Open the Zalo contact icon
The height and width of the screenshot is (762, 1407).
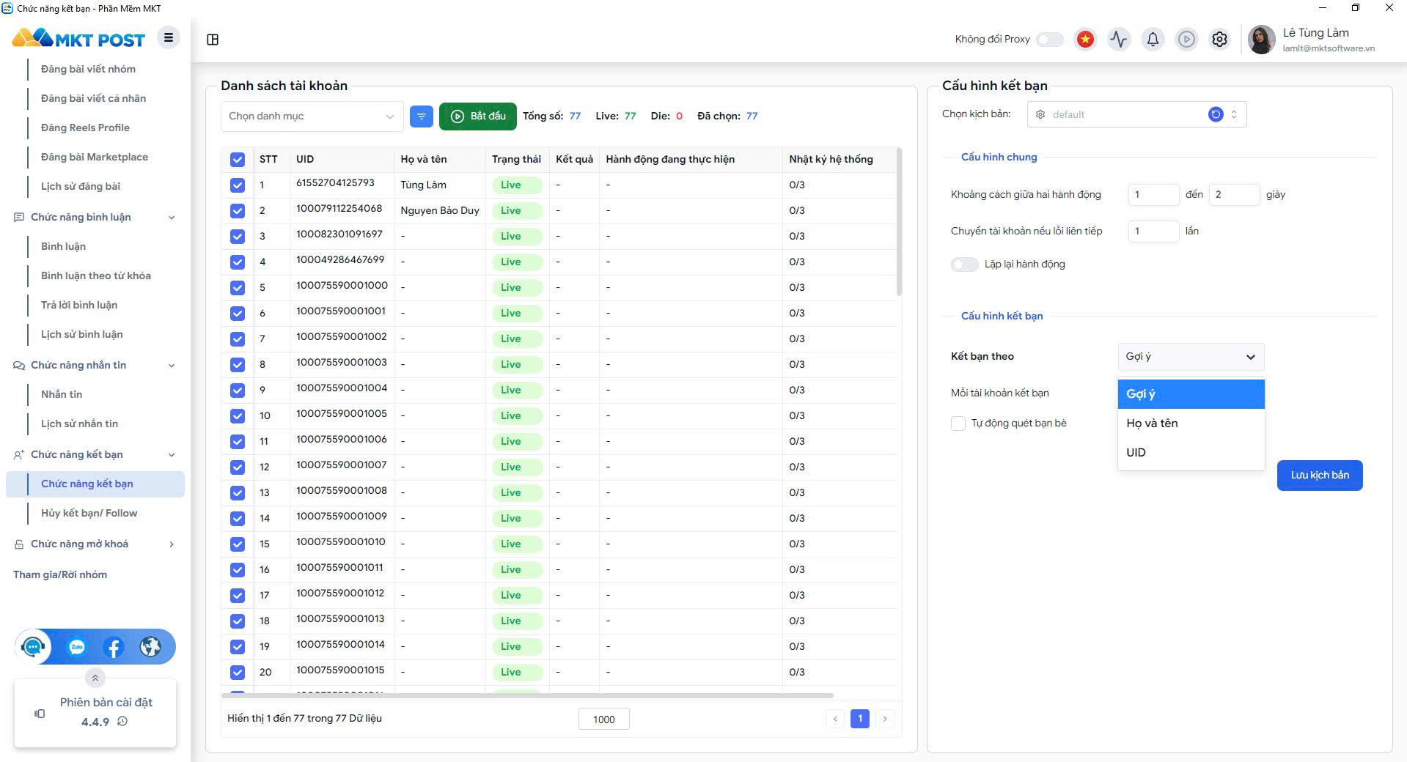pyautogui.click(x=77, y=647)
